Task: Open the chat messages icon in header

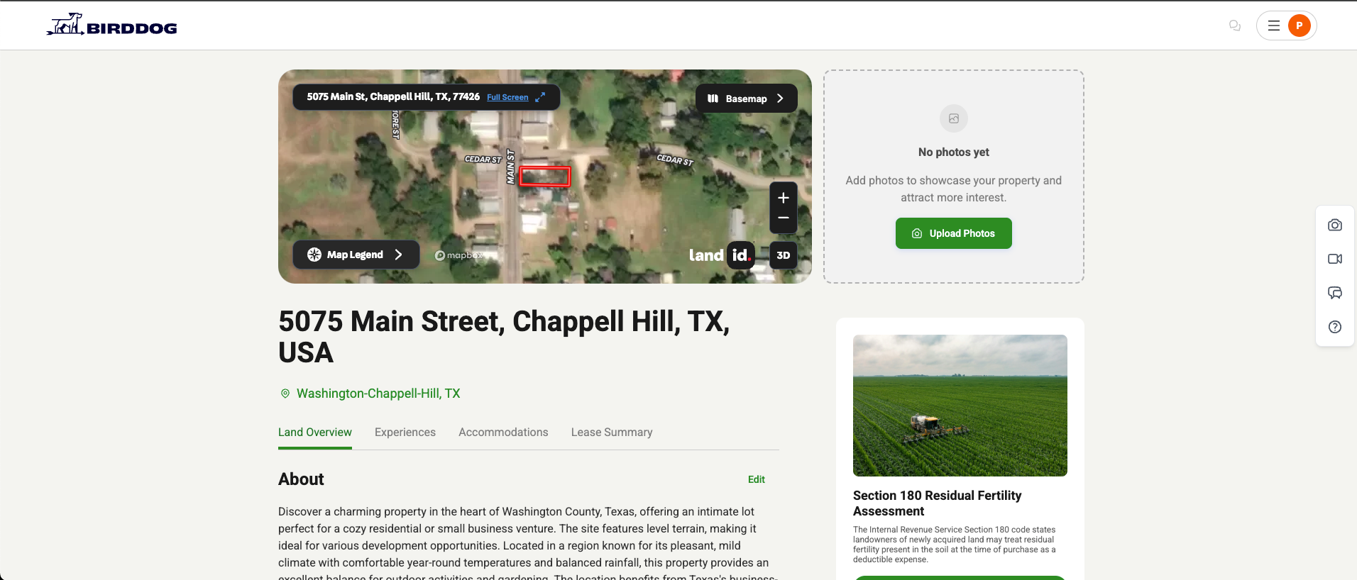Action: point(1235,26)
